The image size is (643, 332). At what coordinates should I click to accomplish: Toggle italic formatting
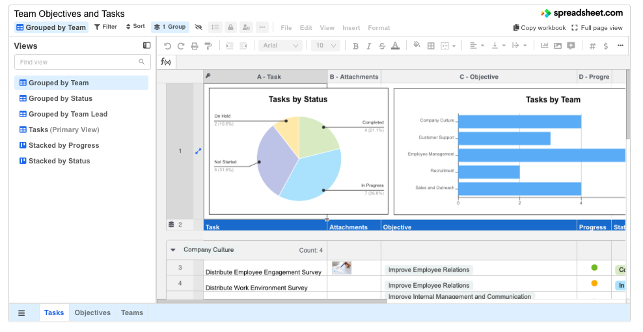(x=368, y=46)
